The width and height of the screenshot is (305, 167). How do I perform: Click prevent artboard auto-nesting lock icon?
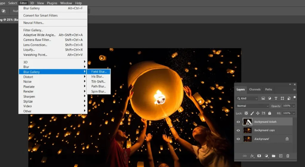(x=263, y=113)
